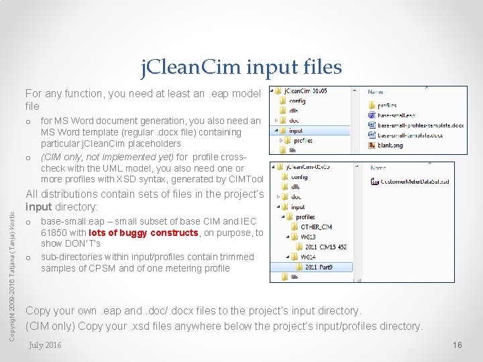The image size is (483, 362).
Task: Select profiles folder under the highlighted input folder
Action: coord(298,140)
